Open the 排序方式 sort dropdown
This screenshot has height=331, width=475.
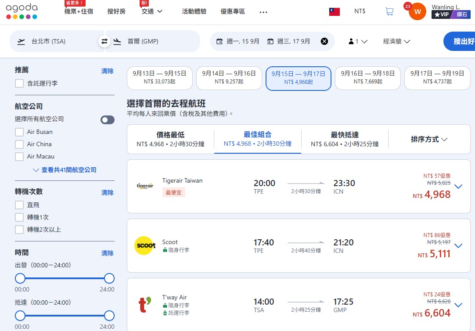[429, 139]
